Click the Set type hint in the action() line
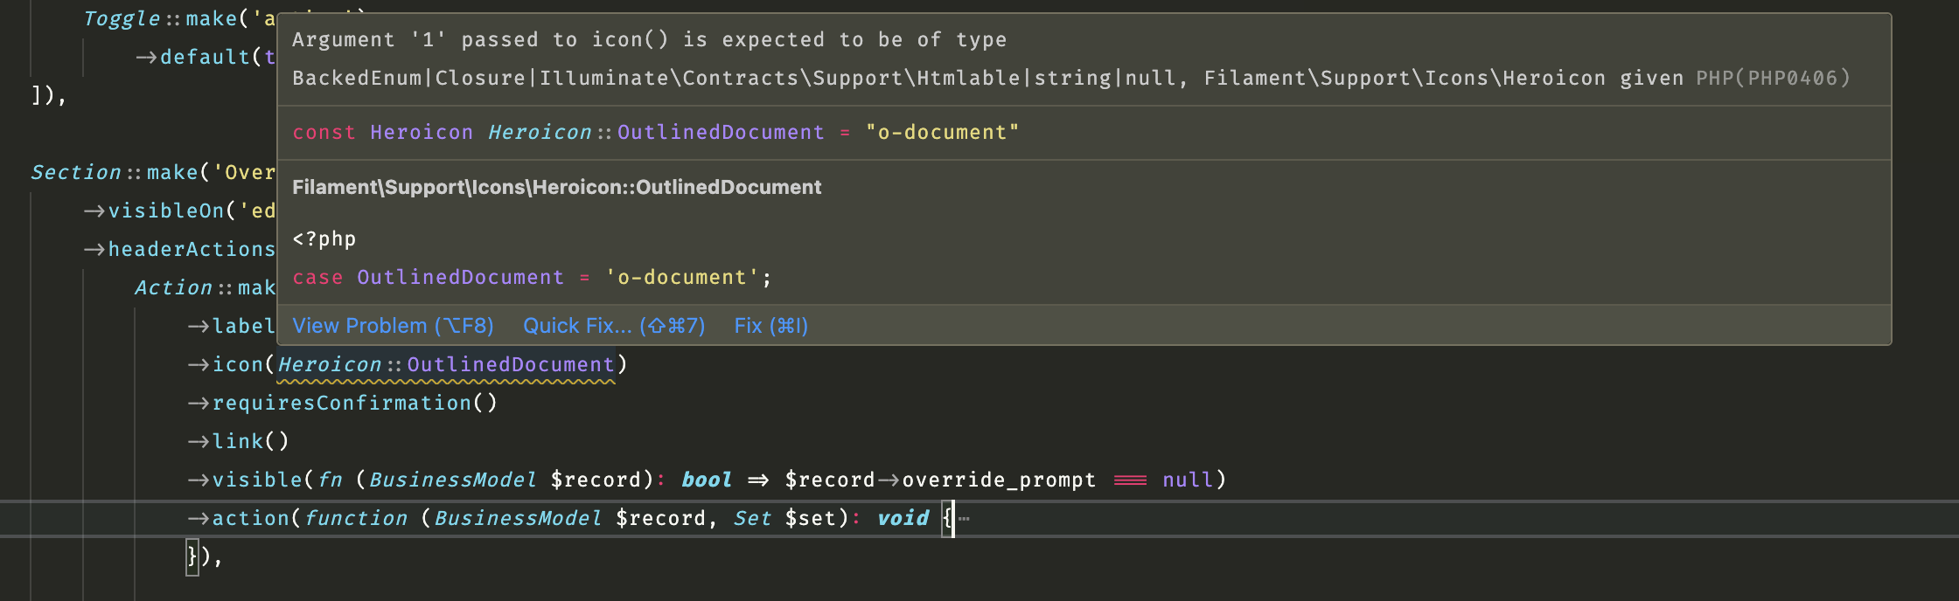The width and height of the screenshot is (1959, 601). tap(752, 519)
